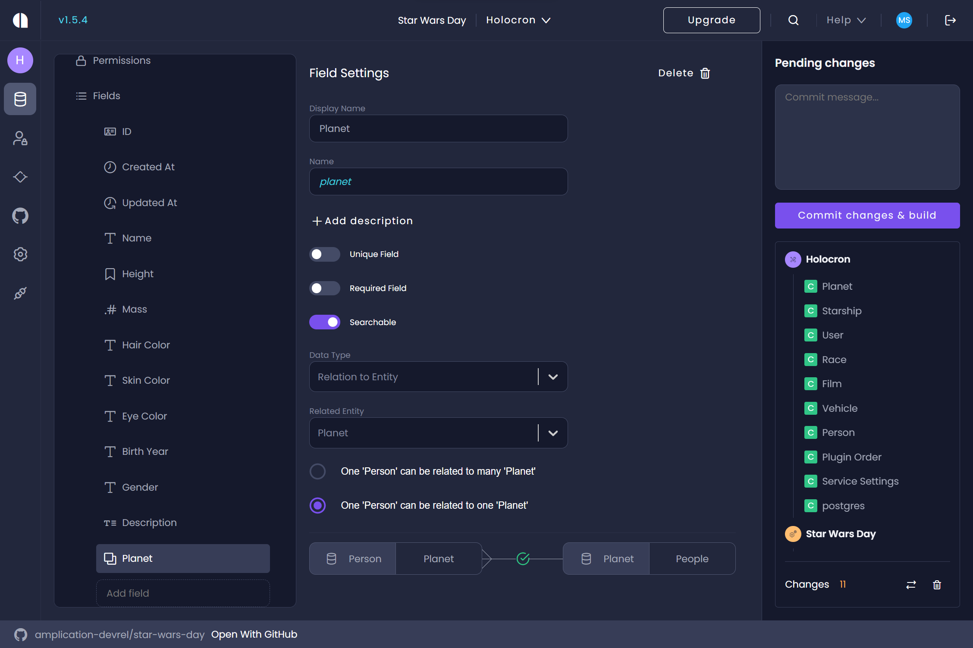The width and height of the screenshot is (973, 648).
Task: Select the Height field
Action: pos(183,274)
